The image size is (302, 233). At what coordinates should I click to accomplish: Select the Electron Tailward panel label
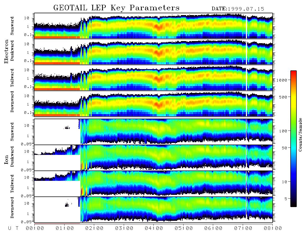(12, 78)
